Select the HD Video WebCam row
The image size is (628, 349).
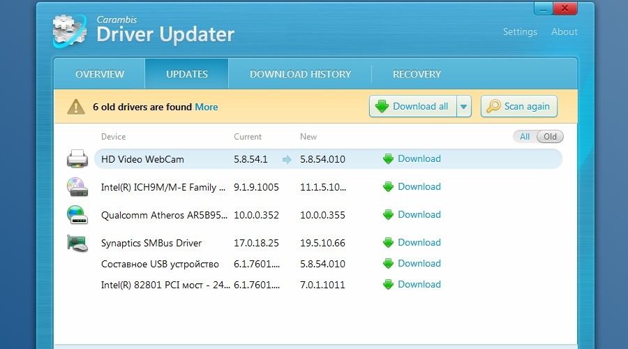click(328, 159)
